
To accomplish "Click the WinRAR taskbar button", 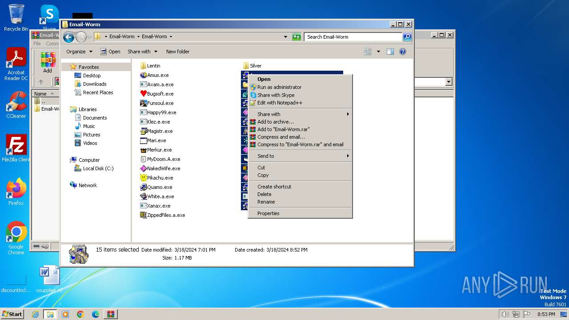I will pos(111,314).
